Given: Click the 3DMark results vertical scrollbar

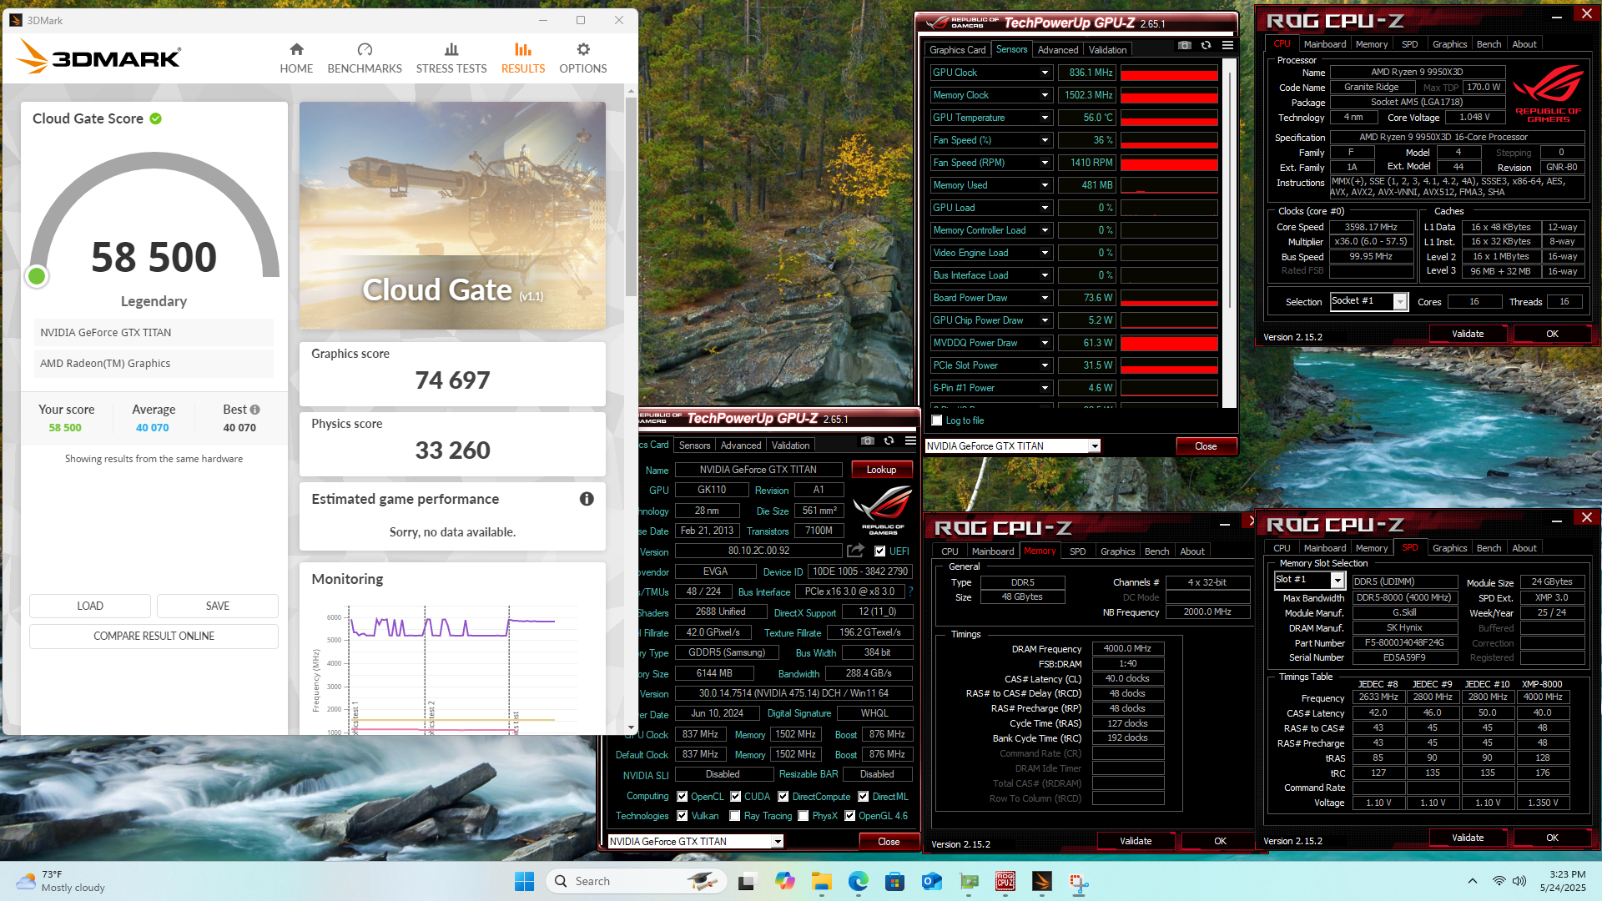Looking at the screenshot, I should click(x=632, y=196).
